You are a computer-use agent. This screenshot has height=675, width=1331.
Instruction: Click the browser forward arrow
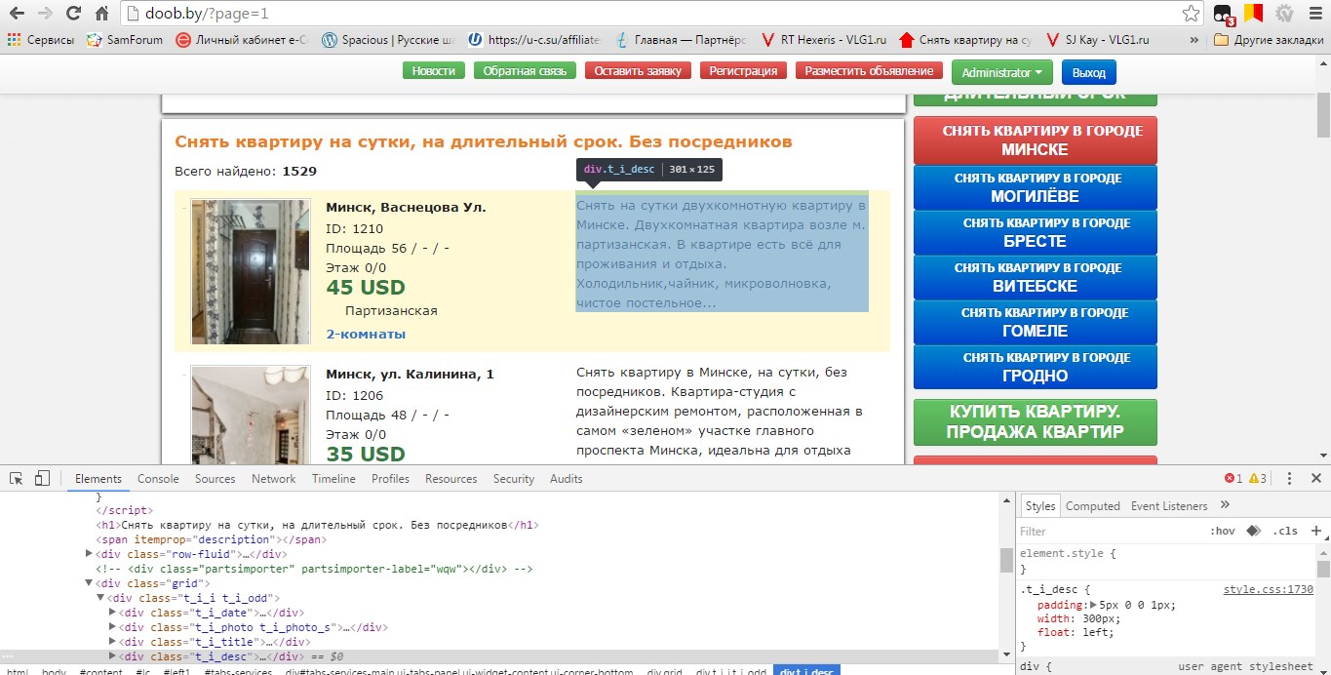pos(45,14)
